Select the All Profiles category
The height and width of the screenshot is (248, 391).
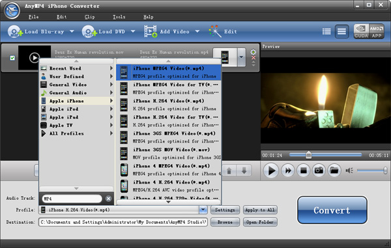77,133
